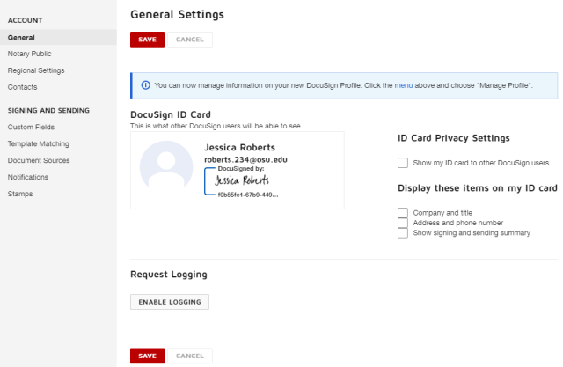Open Document Sources settings
This screenshot has height=367, width=563.
39,160
